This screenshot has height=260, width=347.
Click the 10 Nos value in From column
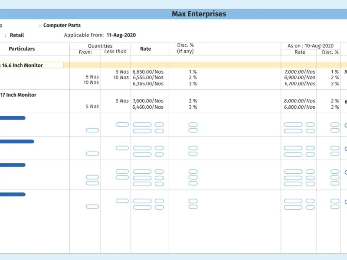coord(91,83)
